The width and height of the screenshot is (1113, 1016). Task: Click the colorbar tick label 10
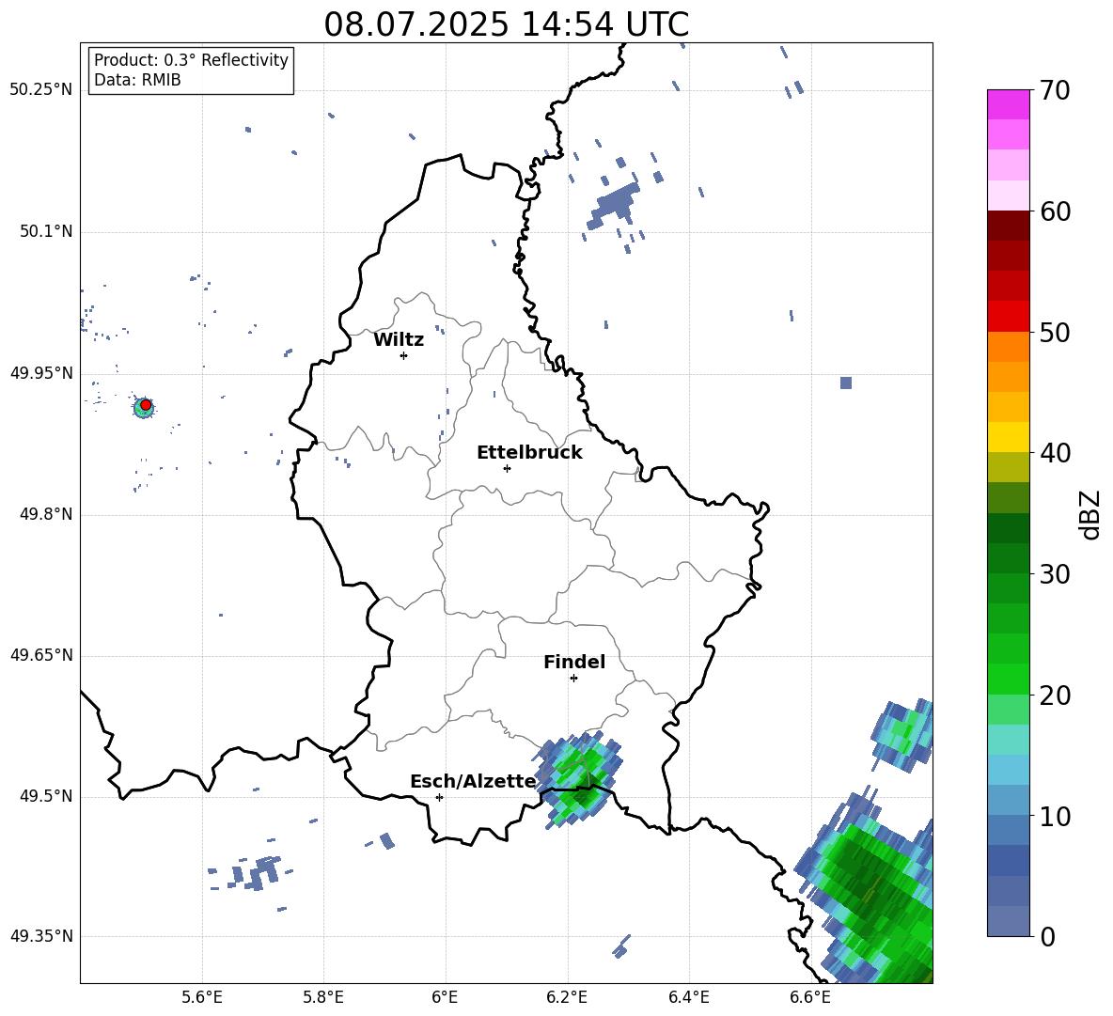tap(1055, 817)
